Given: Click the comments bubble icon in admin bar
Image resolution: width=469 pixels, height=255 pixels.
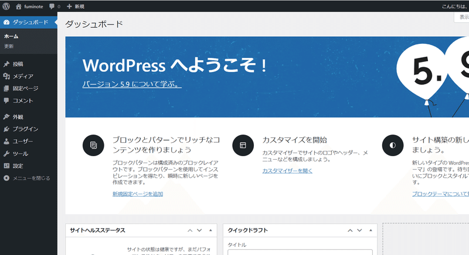Looking at the screenshot, I should pyautogui.click(x=52, y=6).
